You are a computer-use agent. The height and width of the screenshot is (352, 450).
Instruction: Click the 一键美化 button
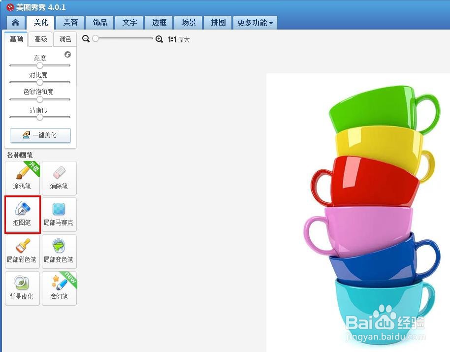point(40,135)
